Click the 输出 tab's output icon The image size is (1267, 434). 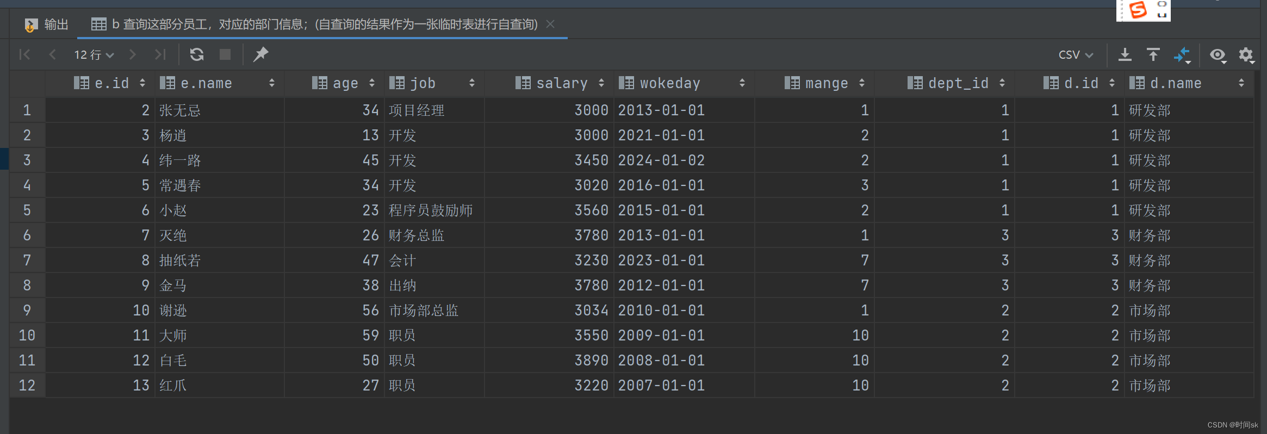pyautogui.click(x=31, y=25)
